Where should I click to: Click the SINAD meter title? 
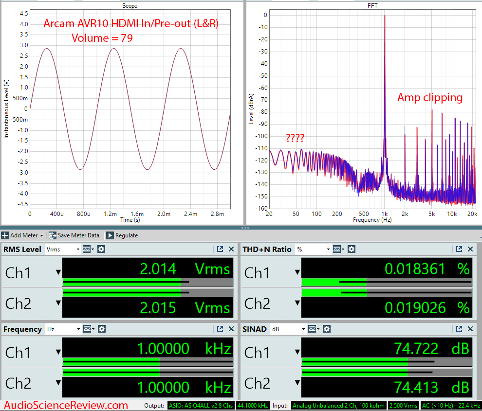tap(254, 329)
